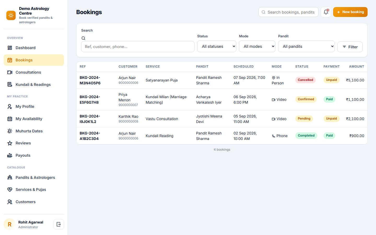
Task: Click the Services & Pujas heart icon
Action: click(10, 190)
